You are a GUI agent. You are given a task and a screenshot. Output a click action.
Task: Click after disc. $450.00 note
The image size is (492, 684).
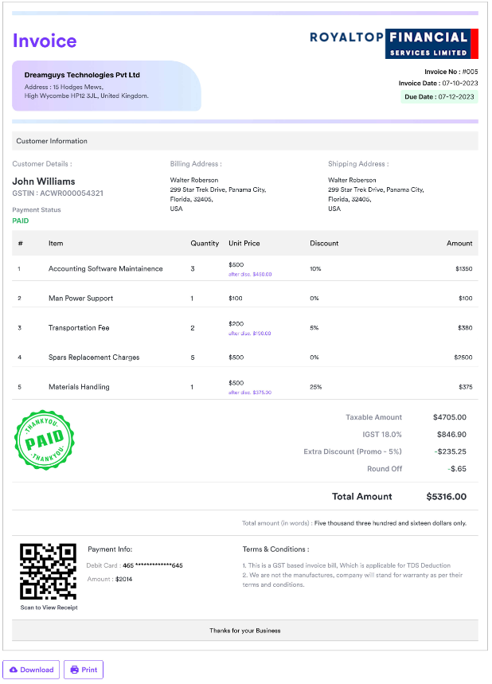coord(250,275)
